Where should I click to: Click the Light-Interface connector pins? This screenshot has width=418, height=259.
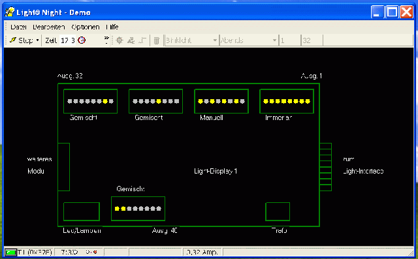click(x=325, y=167)
